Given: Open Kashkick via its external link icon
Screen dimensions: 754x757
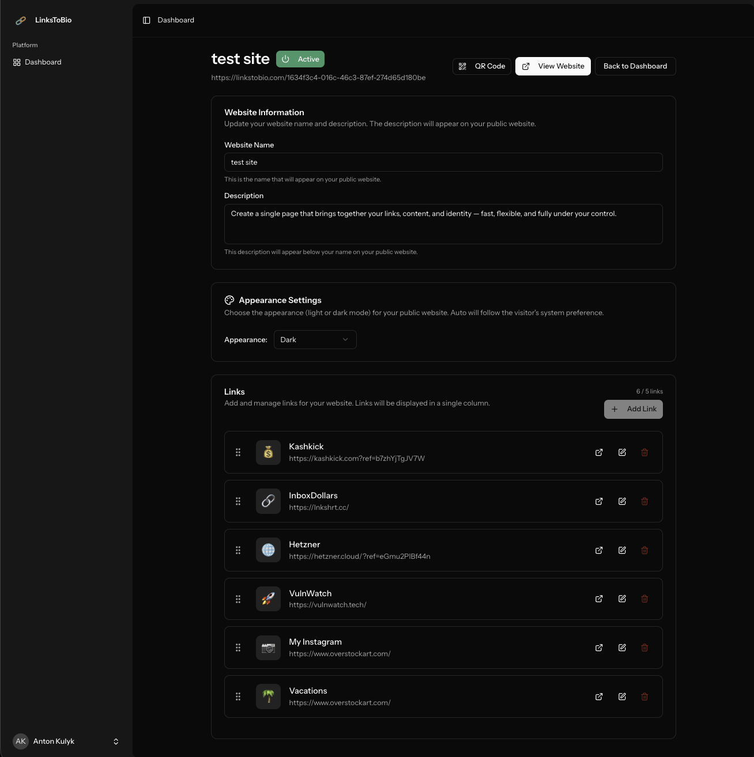Looking at the screenshot, I should 599,452.
